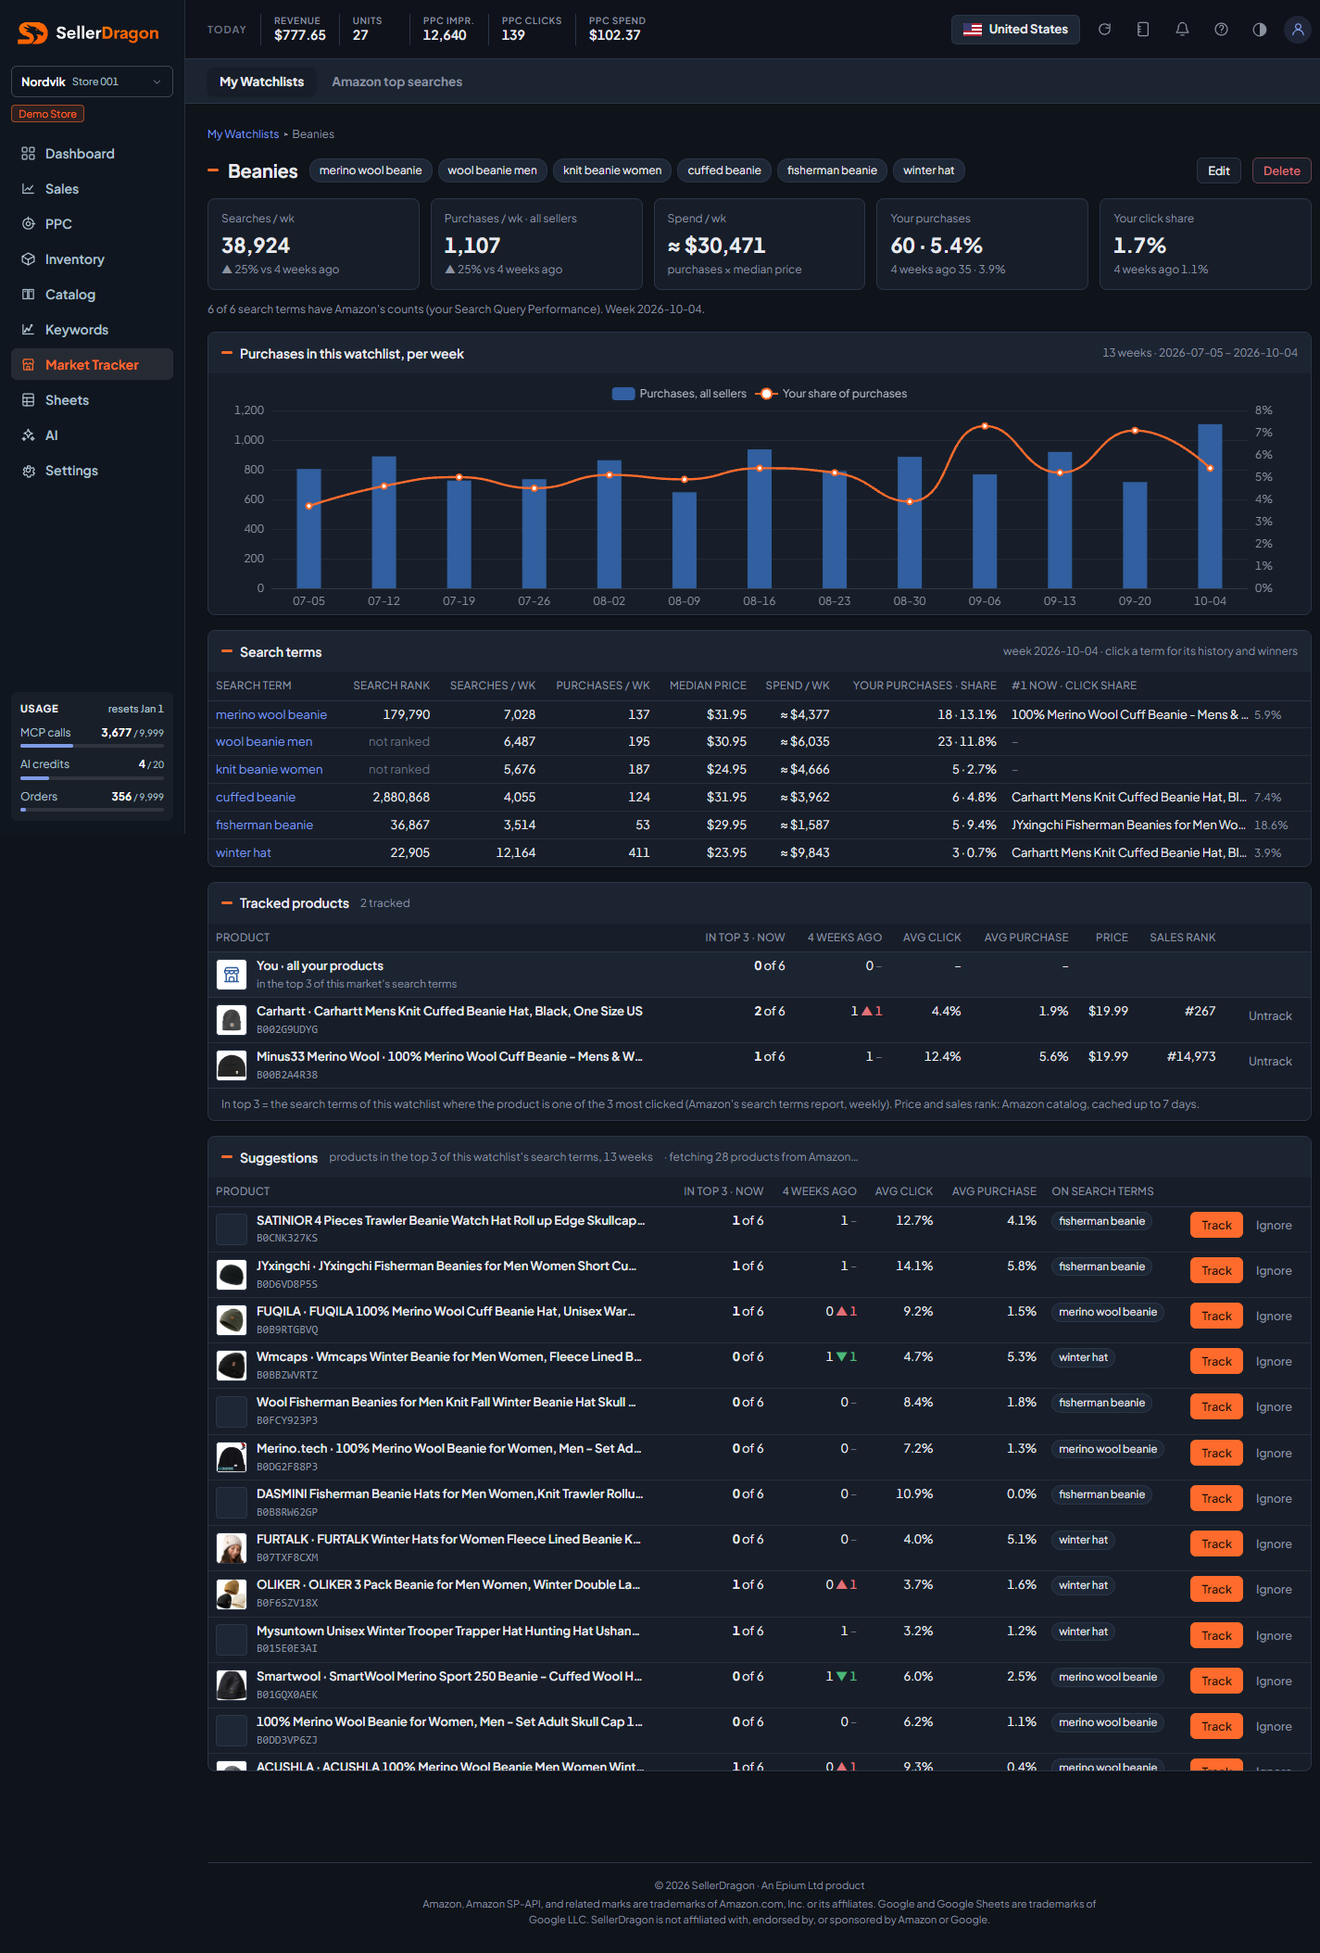Open Market Tracker in sidebar
Viewport: 1320px width, 1953px height.
92,365
